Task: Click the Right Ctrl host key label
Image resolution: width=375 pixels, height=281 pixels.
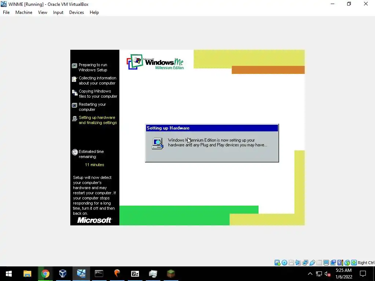Action: coord(366,263)
